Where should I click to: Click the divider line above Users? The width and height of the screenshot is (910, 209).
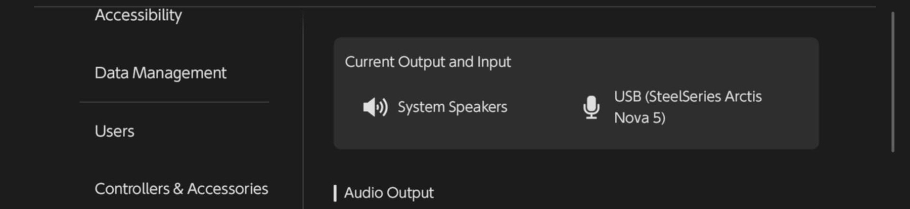(x=174, y=102)
